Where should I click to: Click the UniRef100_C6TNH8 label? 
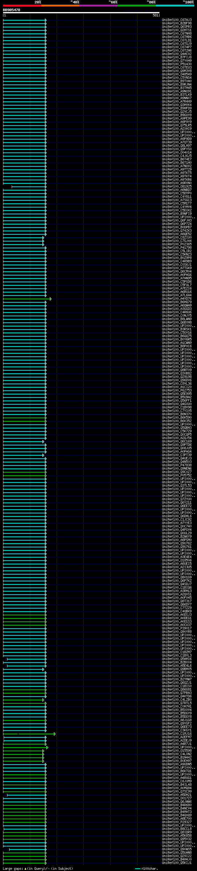pos(177,33)
